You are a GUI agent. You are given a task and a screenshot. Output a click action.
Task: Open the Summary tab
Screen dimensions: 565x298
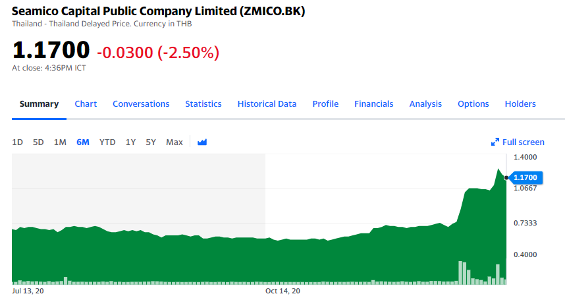click(39, 104)
